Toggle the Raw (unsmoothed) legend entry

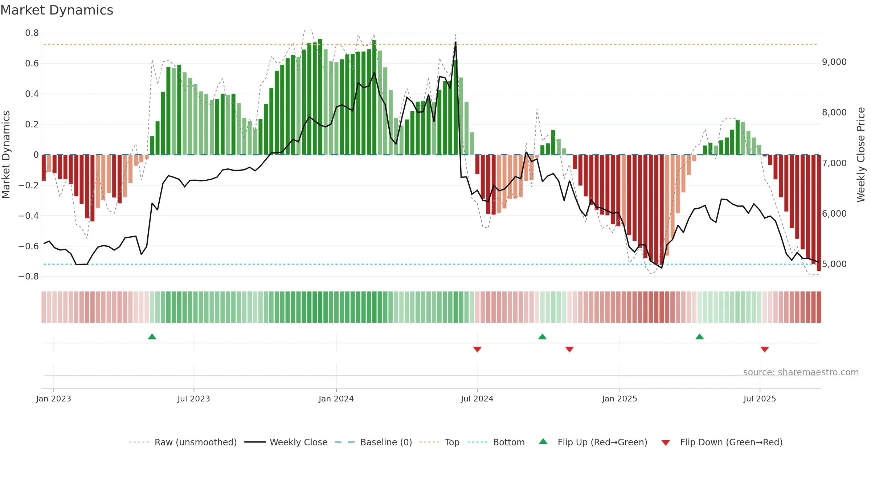tap(183, 442)
